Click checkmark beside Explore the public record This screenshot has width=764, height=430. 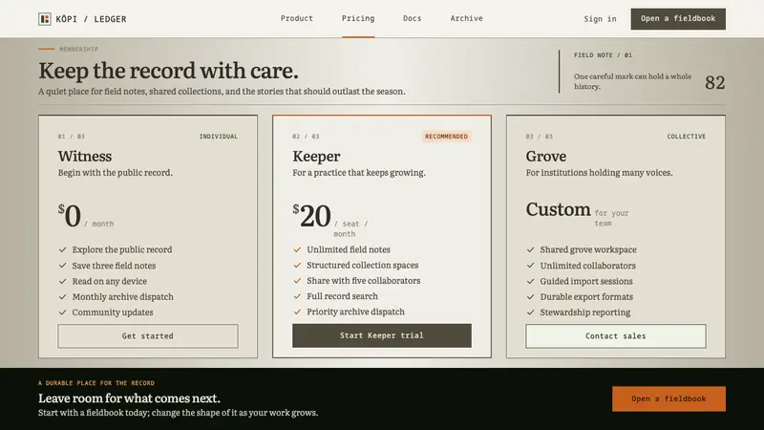coord(62,249)
